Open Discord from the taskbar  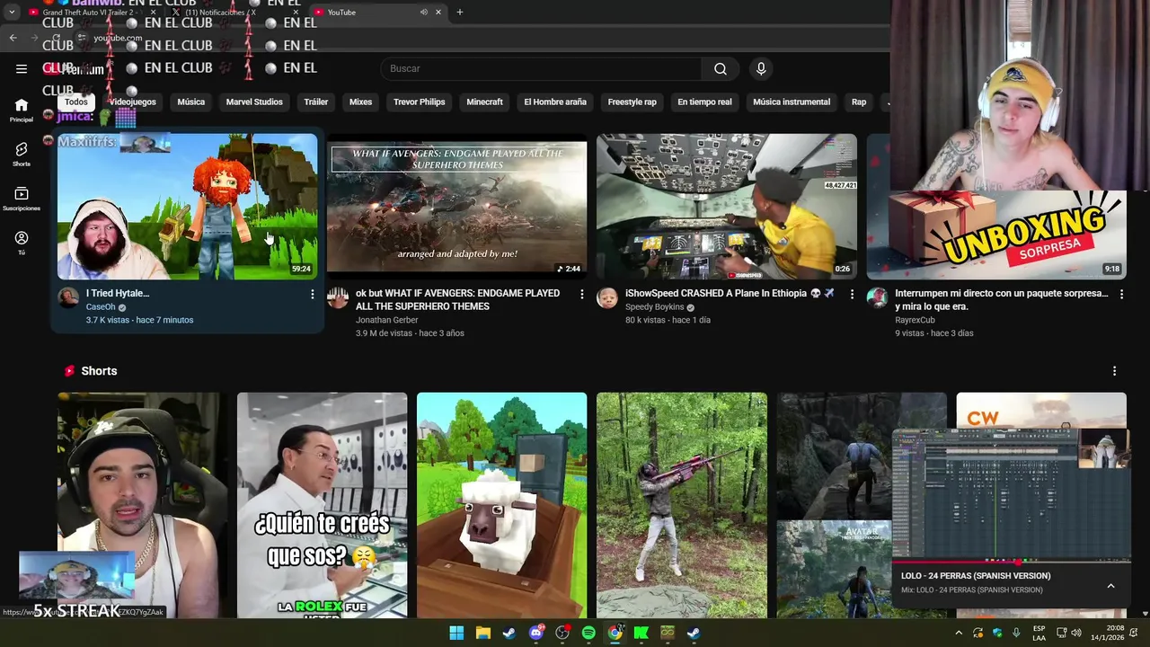[536, 633]
